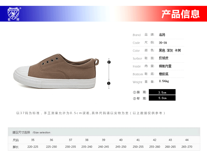Click the Brand row value 名将
Viewport: 207px width, 158px height.
[x=162, y=35]
